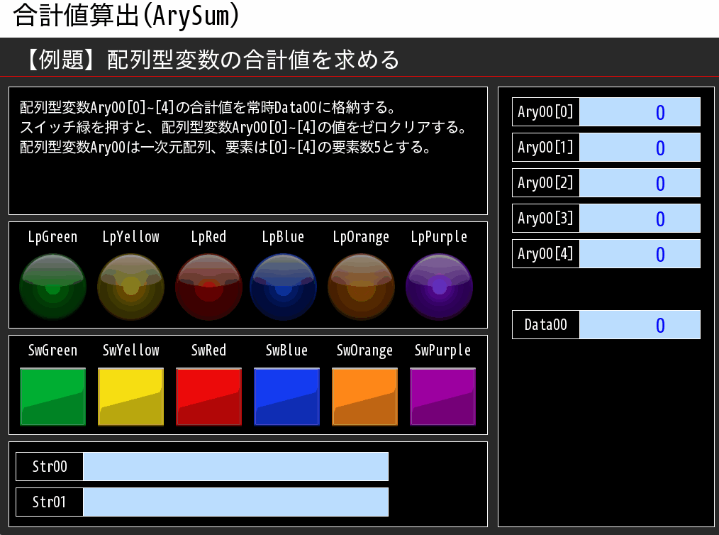Click the Ary00[1] label
719x535 pixels.
coord(546,147)
